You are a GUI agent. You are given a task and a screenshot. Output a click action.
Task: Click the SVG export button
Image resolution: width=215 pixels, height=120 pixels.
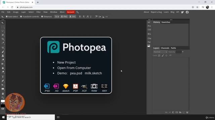73,17
